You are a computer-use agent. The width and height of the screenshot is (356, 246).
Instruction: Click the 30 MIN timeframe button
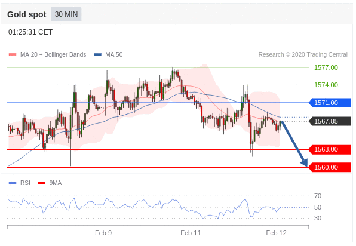(x=66, y=14)
